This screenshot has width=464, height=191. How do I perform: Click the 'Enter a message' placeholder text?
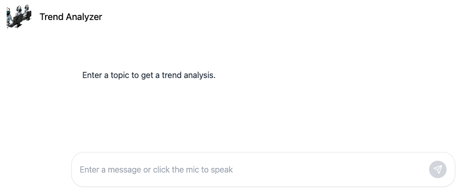pos(156,169)
